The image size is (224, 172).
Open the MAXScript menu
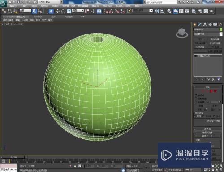tap(123, 6)
